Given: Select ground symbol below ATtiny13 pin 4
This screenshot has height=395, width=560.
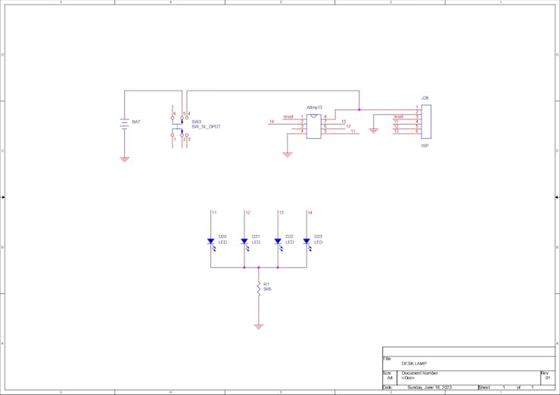Looking at the screenshot, I should 288,155.
